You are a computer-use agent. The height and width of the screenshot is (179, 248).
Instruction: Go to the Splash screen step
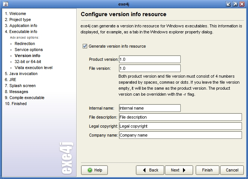click(x=20, y=86)
